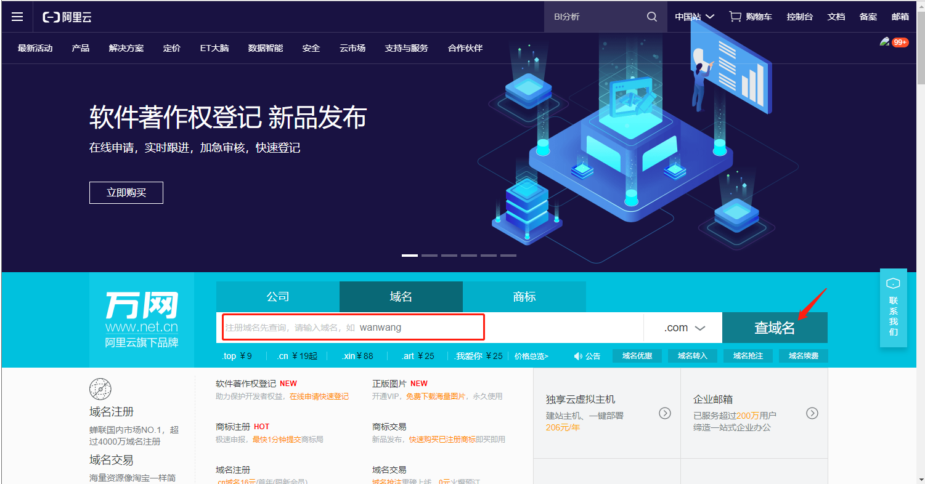Image resolution: width=925 pixels, height=484 pixels.
Task: Open 支持与服务 menu
Action: pyautogui.click(x=407, y=48)
